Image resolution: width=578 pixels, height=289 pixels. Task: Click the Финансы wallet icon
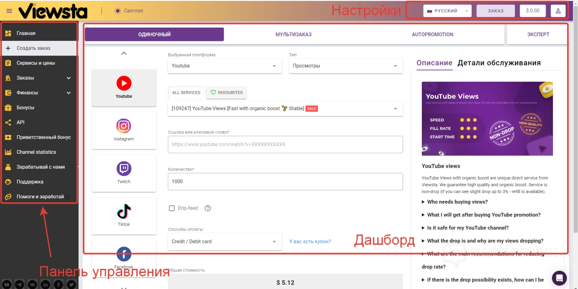[x=8, y=93]
